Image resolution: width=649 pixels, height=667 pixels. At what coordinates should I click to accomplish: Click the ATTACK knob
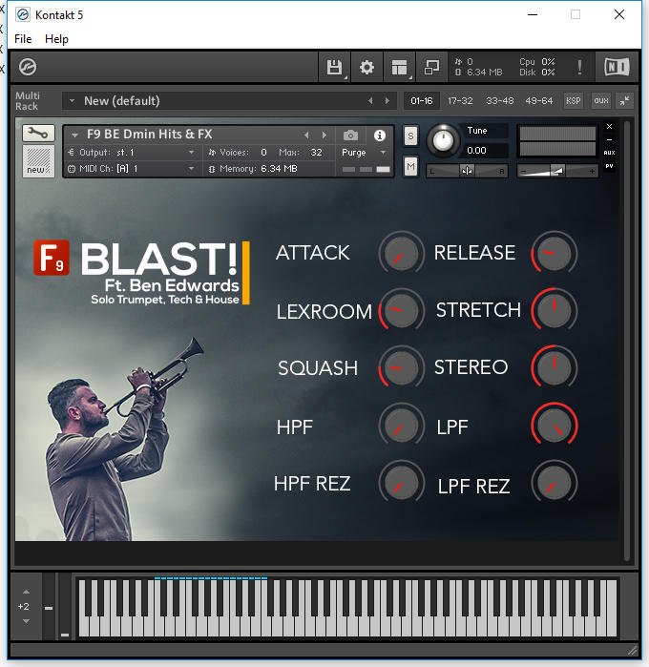point(401,254)
